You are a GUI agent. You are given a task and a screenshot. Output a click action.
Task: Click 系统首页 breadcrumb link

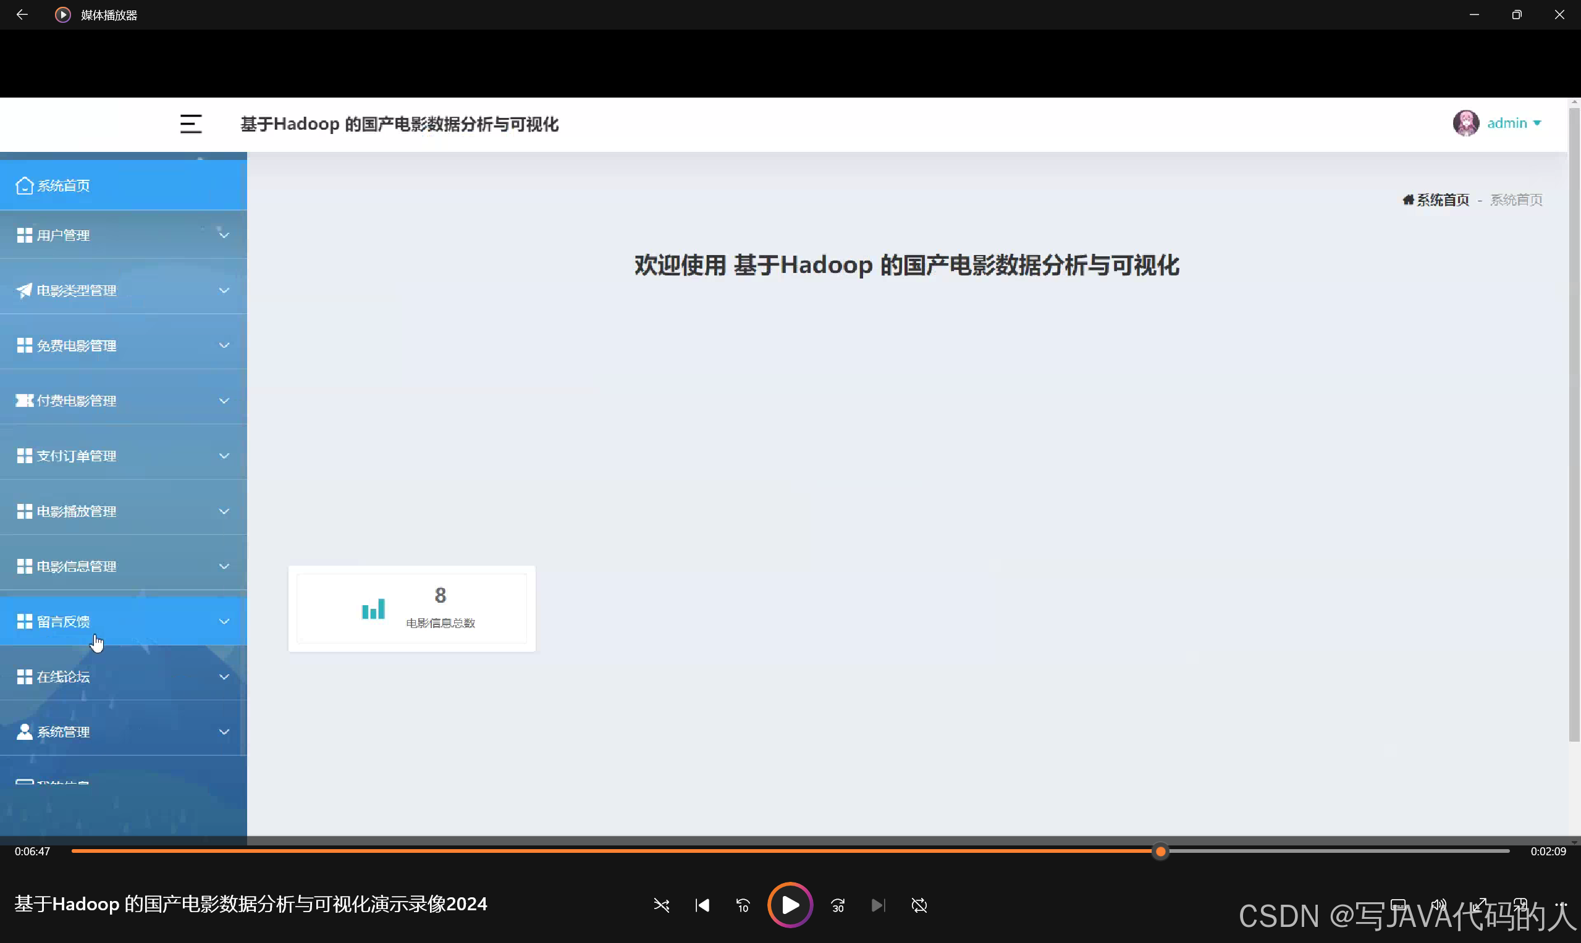tap(1442, 200)
